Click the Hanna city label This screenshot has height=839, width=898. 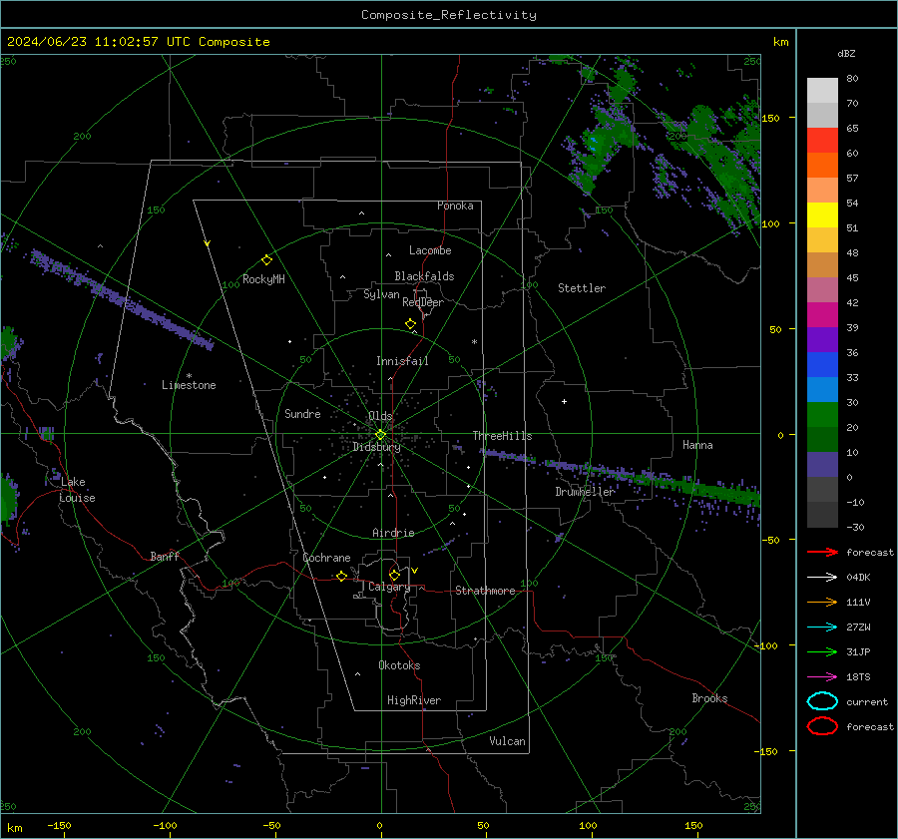tap(697, 445)
